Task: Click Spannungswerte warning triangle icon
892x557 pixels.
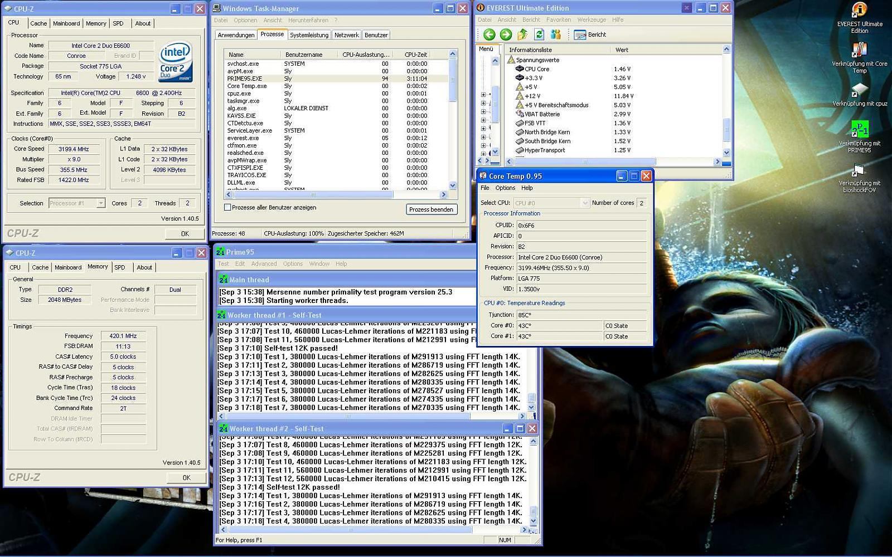Action: click(x=511, y=60)
